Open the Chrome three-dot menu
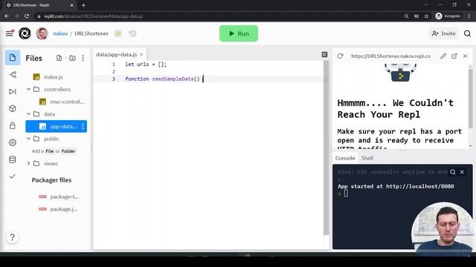 tap(469, 16)
